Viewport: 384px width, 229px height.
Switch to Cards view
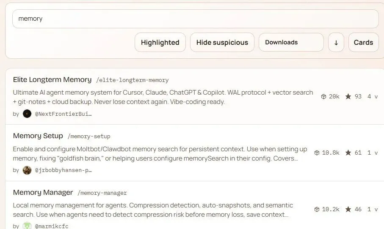click(x=363, y=42)
